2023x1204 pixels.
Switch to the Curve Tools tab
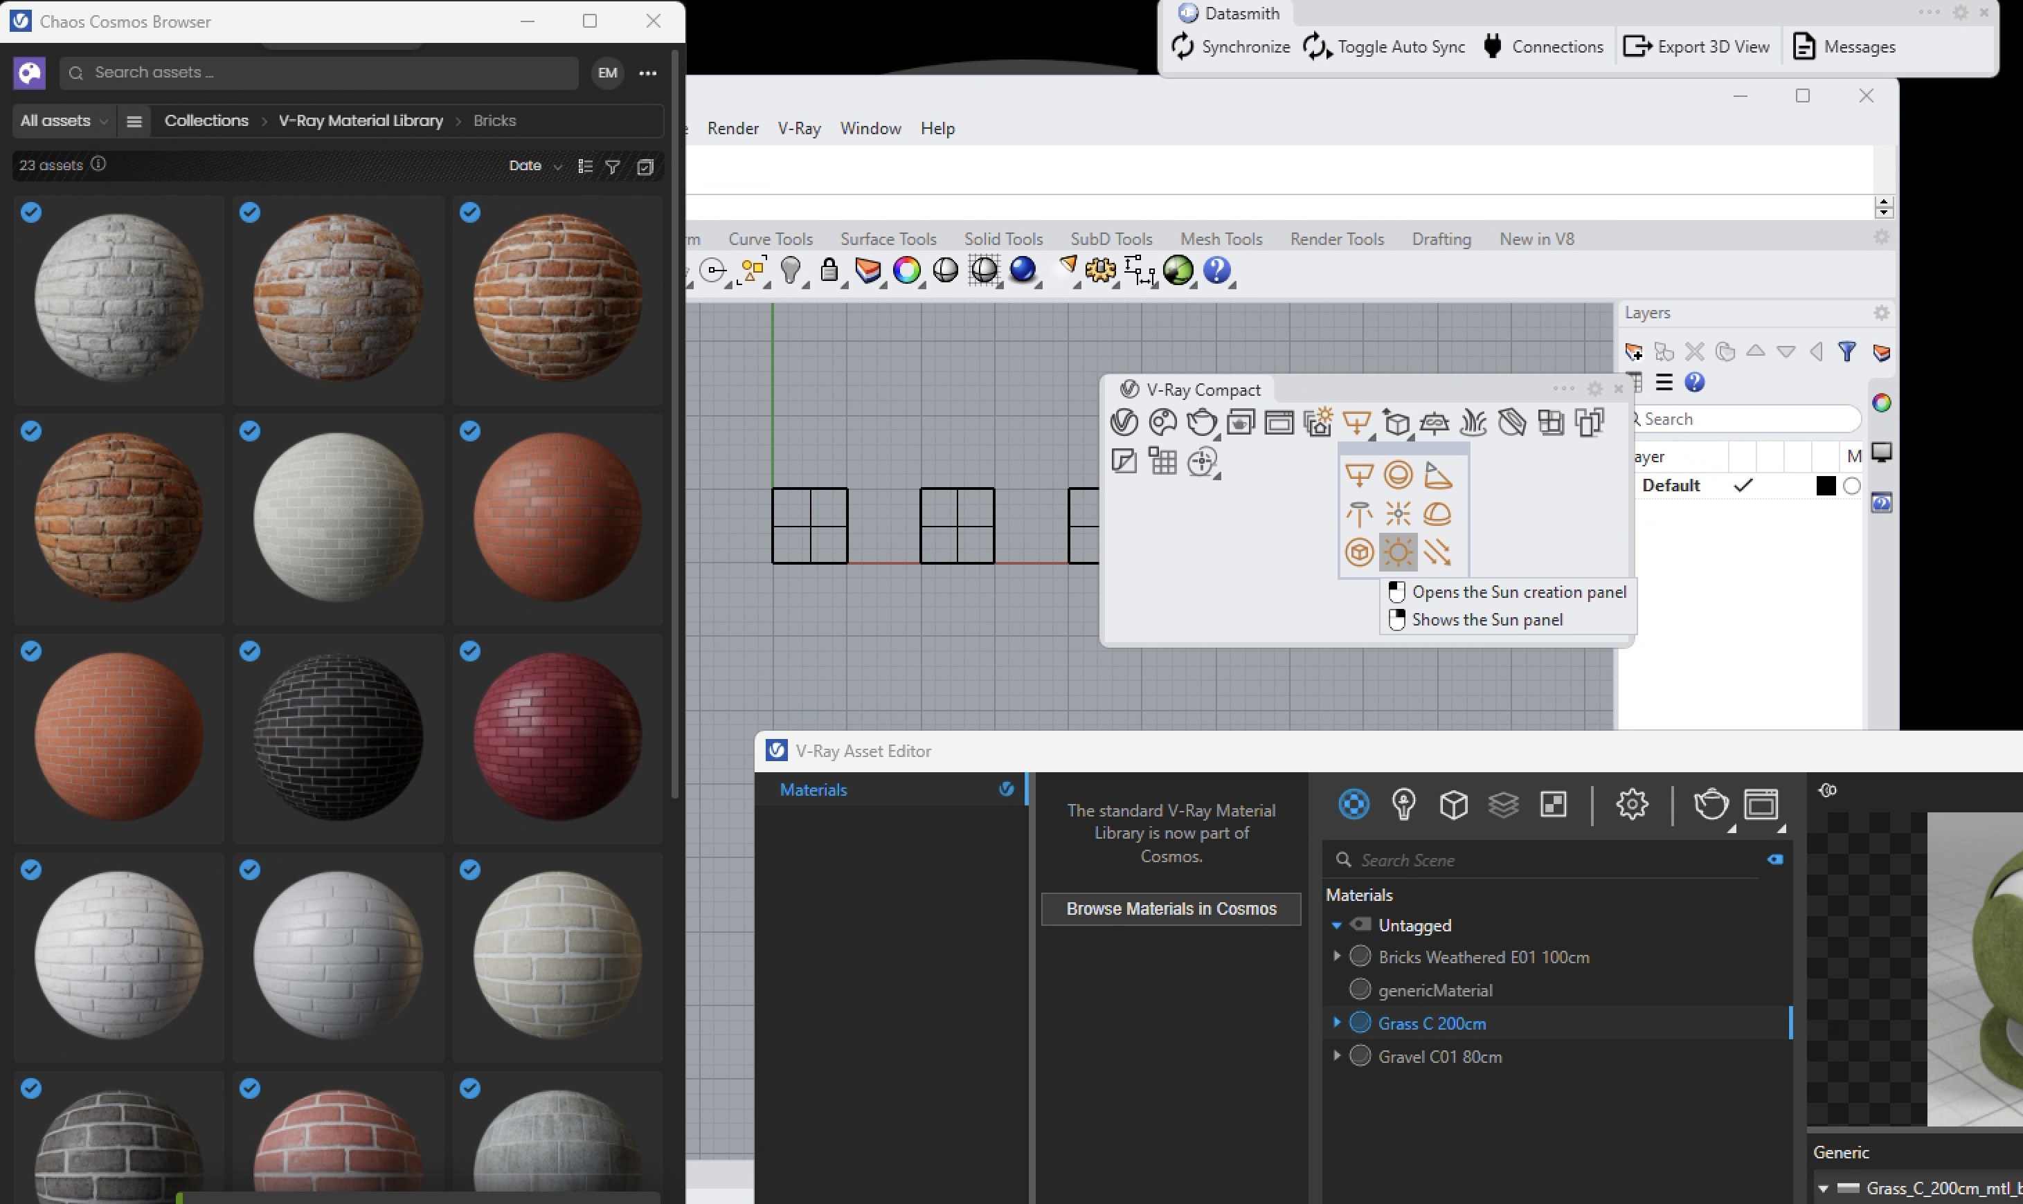(x=771, y=239)
